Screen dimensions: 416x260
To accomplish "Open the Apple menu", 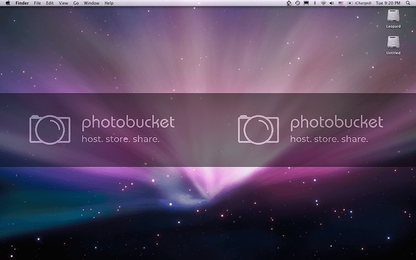I will click(7, 3).
